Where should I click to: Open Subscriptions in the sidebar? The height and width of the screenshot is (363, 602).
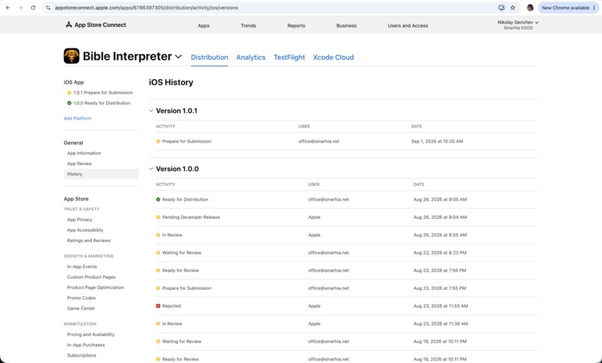tap(81, 356)
